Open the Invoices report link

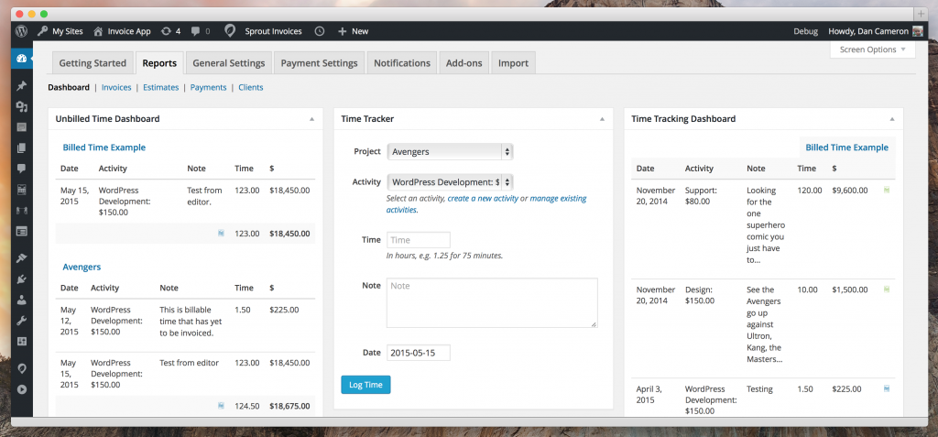tap(116, 87)
